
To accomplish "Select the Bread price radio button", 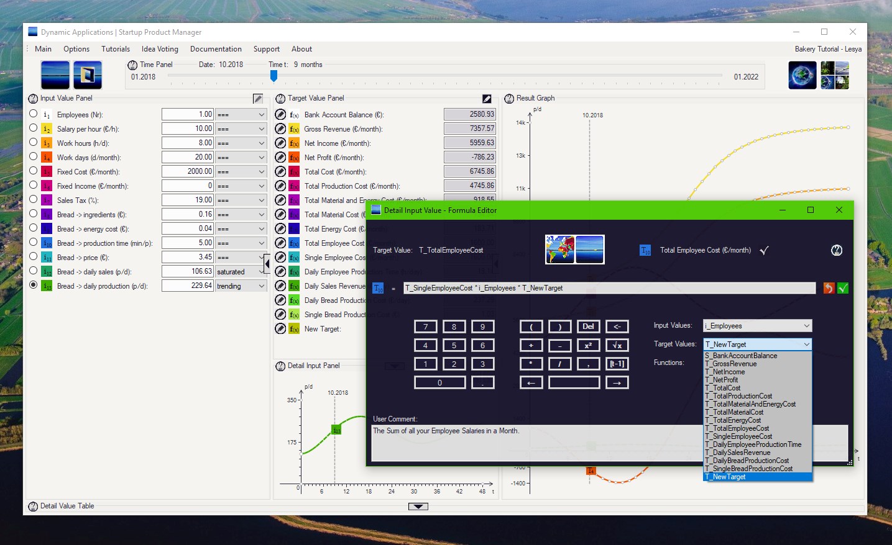I will tap(34, 256).
